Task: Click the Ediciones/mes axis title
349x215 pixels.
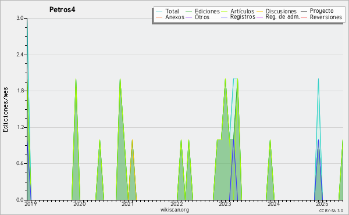Action: click(x=5, y=110)
